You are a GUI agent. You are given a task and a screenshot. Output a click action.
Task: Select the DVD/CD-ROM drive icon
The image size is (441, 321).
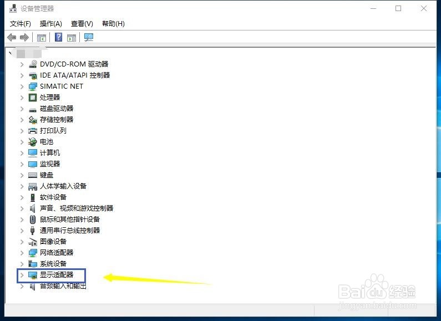[x=33, y=64]
